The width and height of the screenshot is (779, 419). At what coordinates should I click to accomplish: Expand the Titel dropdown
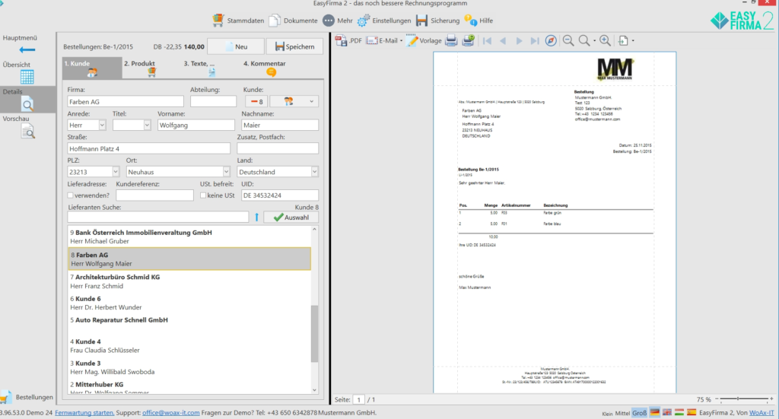147,125
